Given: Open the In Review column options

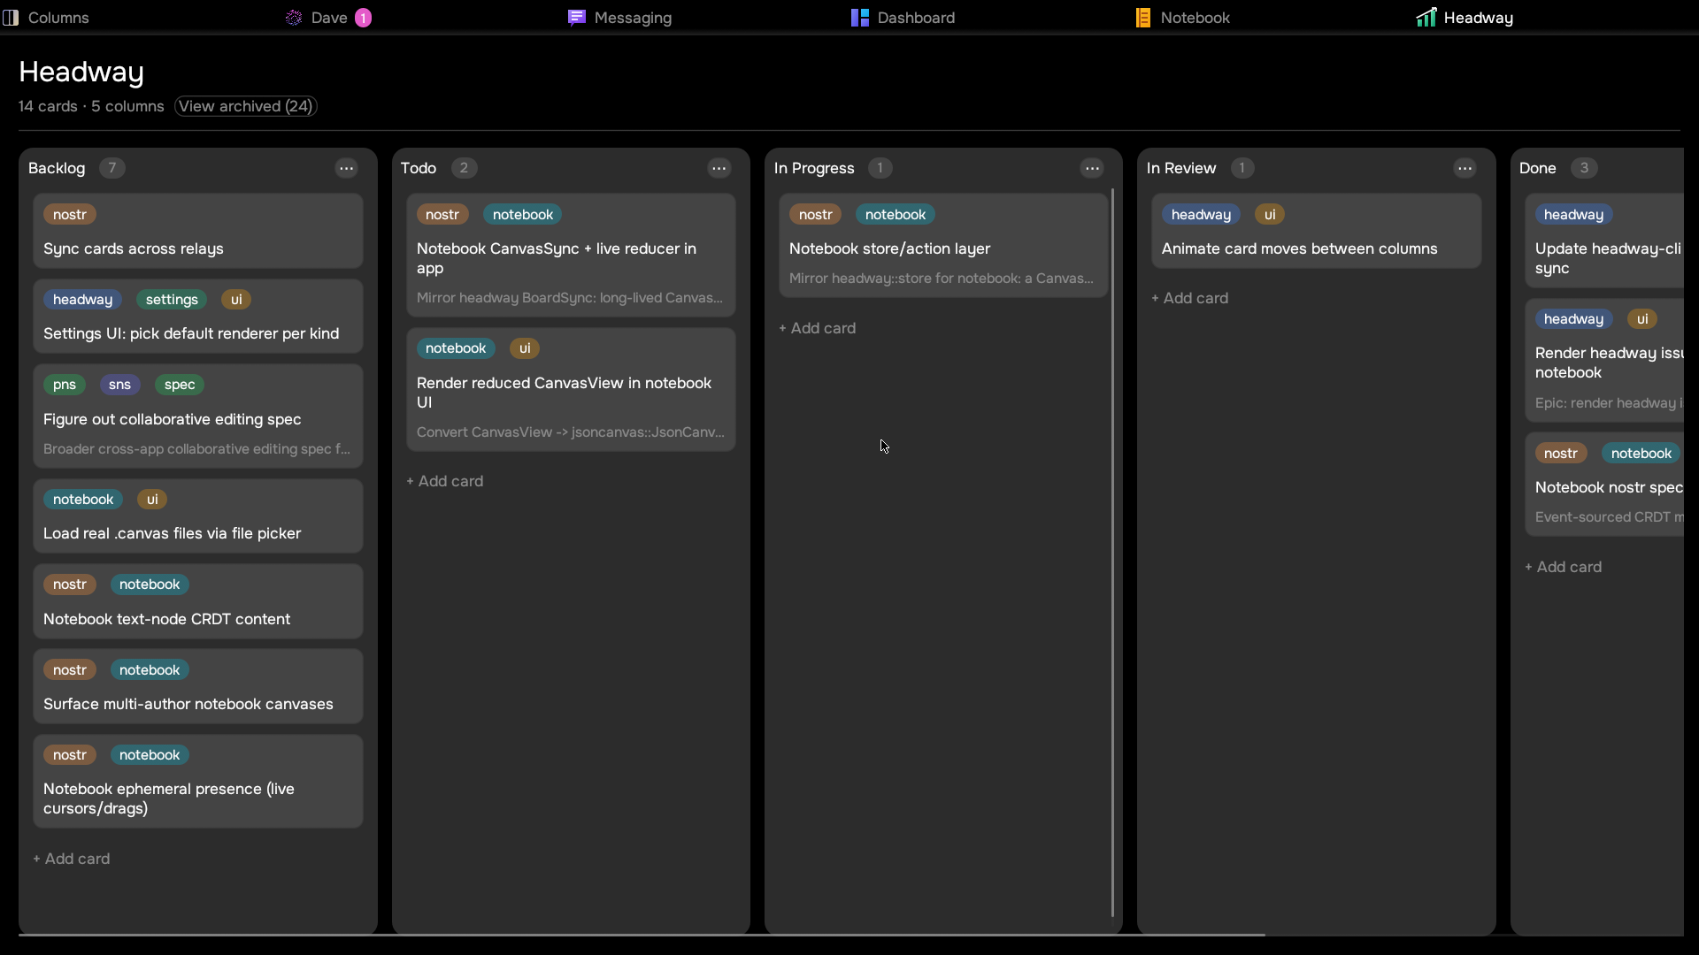Looking at the screenshot, I should pos(1465,168).
